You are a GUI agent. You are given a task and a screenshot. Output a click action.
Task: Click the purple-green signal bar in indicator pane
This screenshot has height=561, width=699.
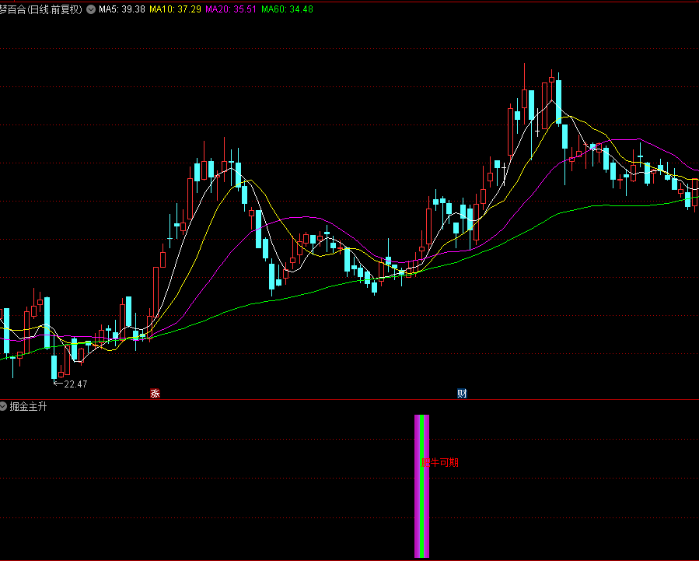[x=421, y=486]
